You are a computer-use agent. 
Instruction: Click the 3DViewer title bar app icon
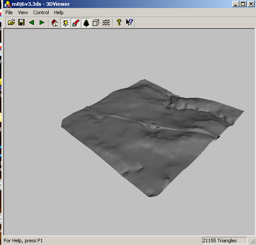pos(7,4)
